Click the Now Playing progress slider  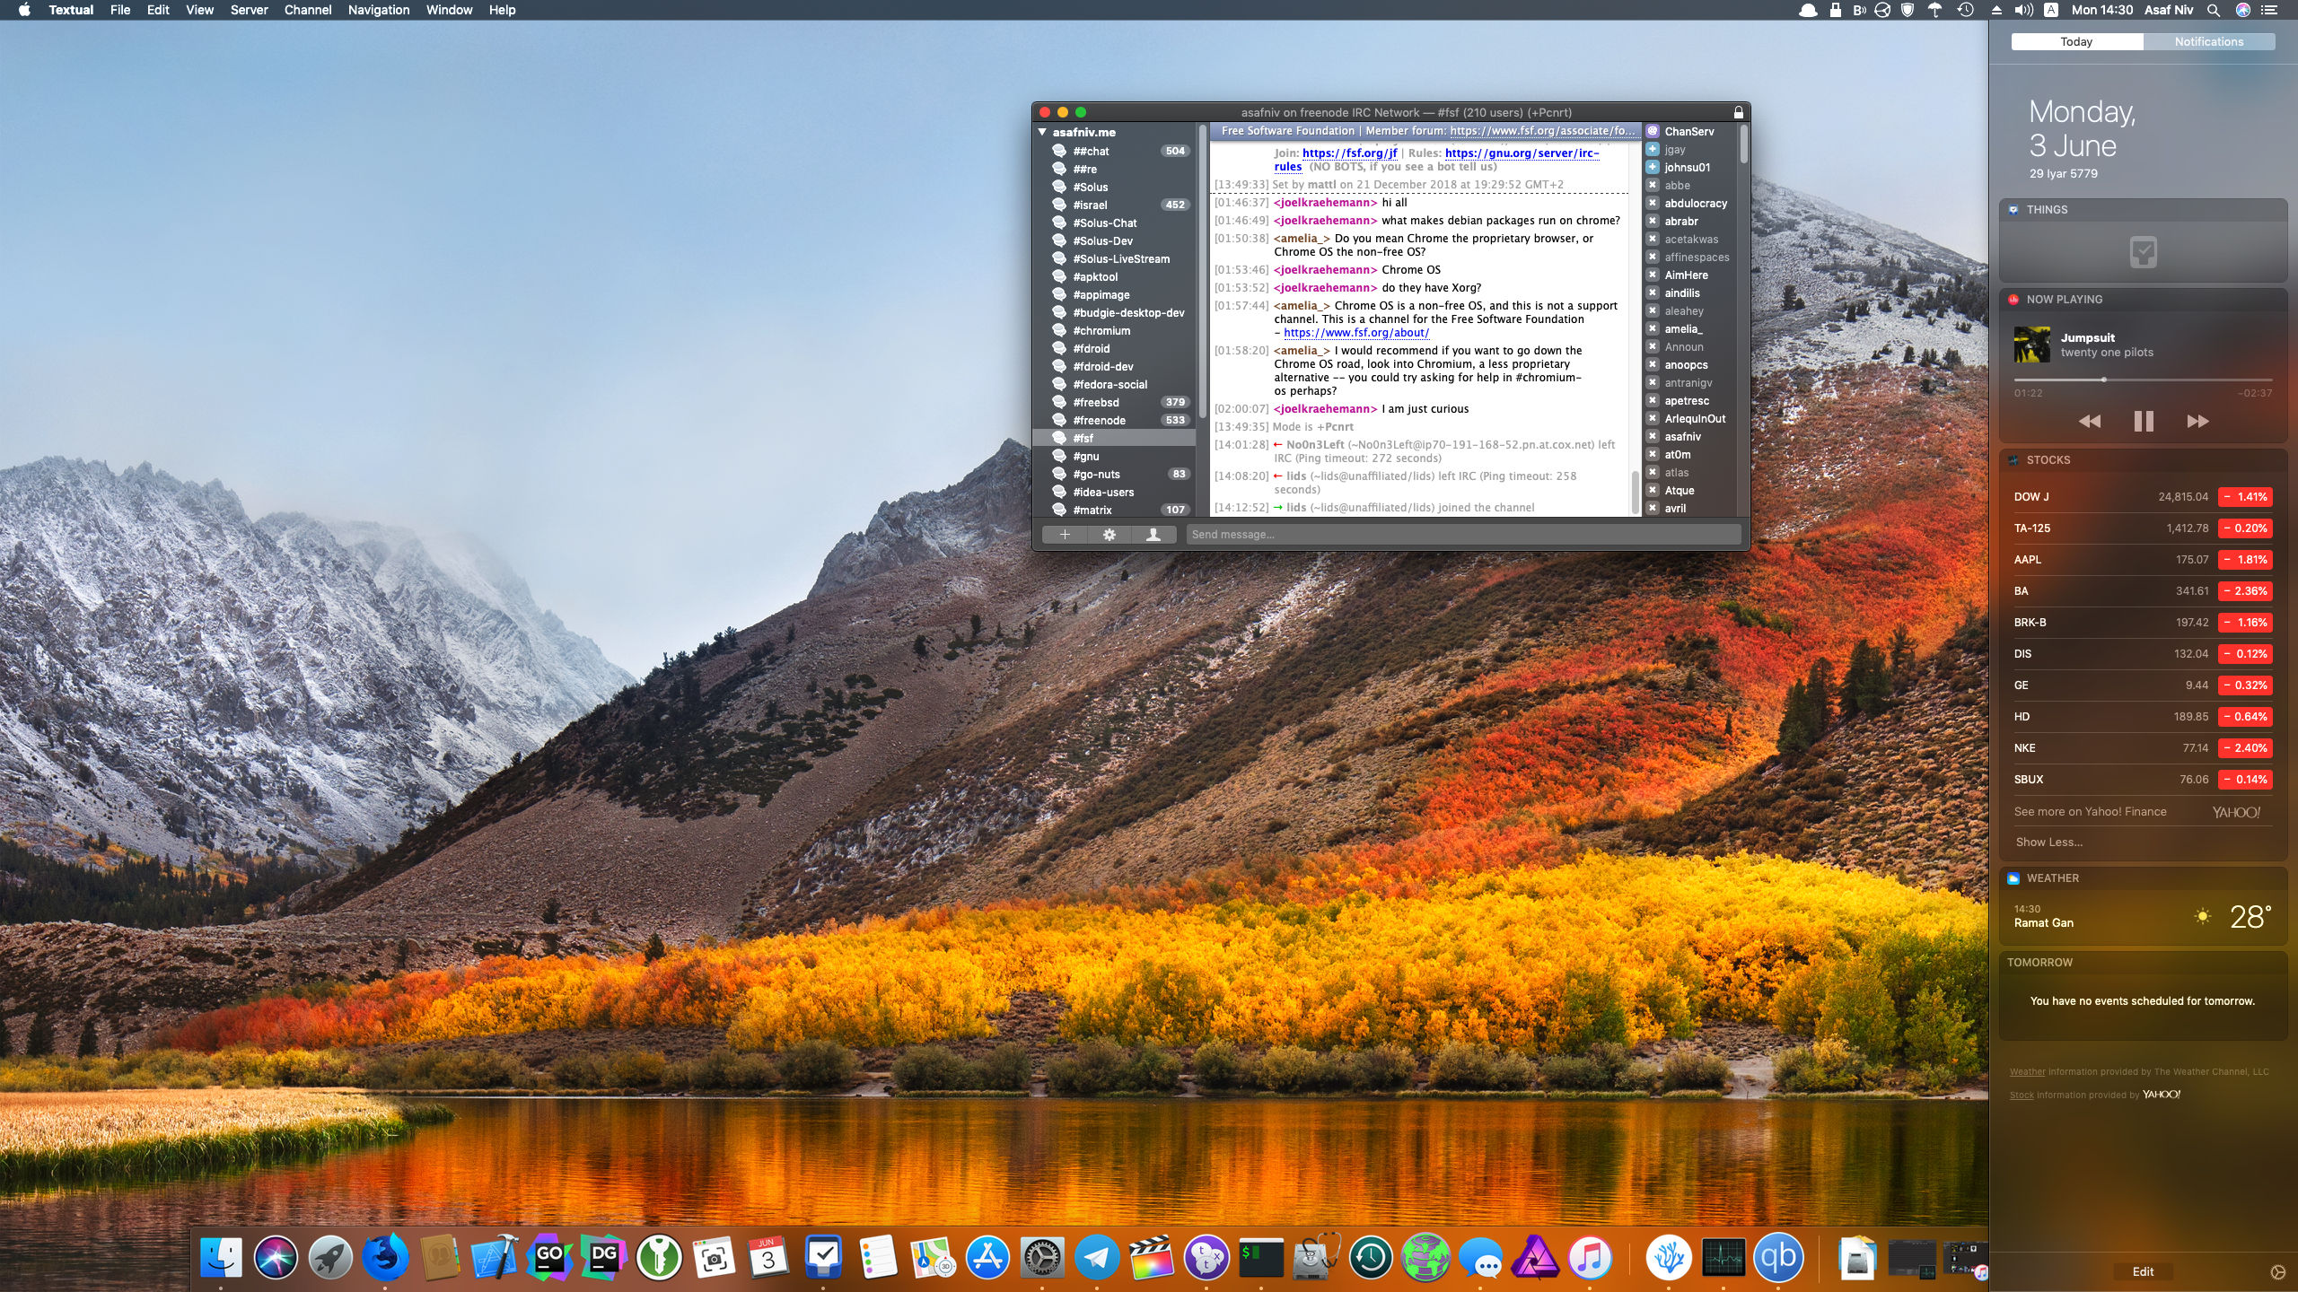pyautogui.click(x=2144, y=380)
